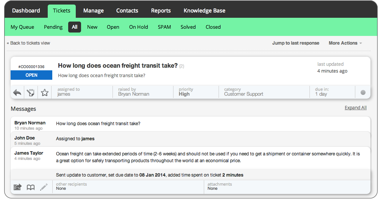Click the Messages section heading

(23, 109)
